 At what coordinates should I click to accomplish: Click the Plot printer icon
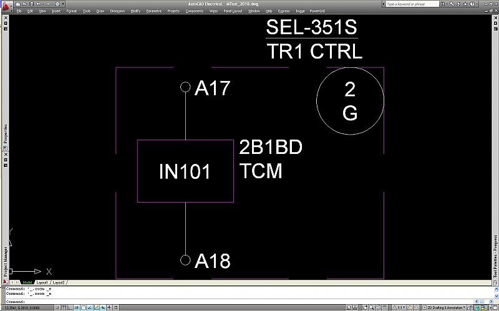pos(57,4)
